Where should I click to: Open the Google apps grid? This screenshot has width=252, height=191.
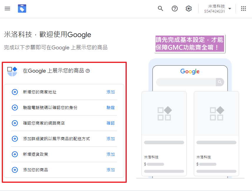pyautogui.click(x=243, y=9)
